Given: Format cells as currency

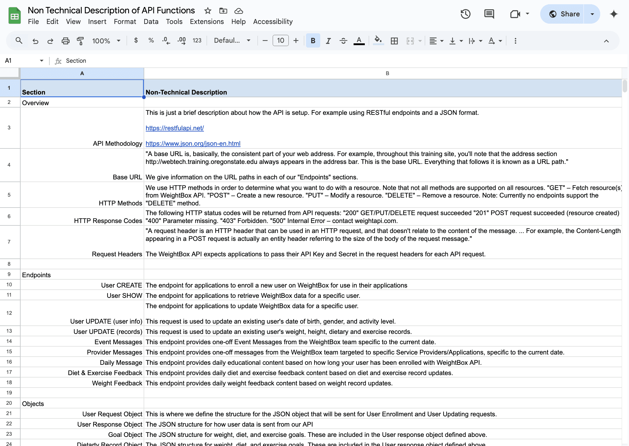Looking at the screenshot, I should pos(136,40).
